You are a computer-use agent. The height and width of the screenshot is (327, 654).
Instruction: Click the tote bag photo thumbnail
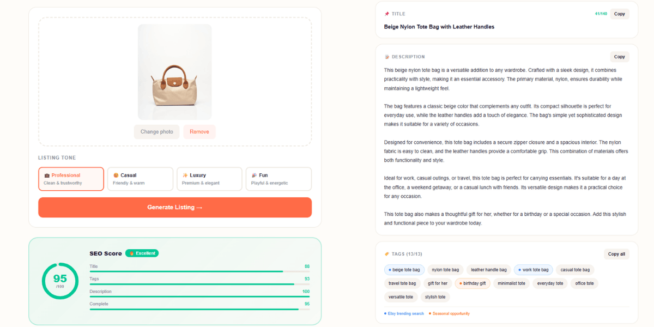(174, 72)
